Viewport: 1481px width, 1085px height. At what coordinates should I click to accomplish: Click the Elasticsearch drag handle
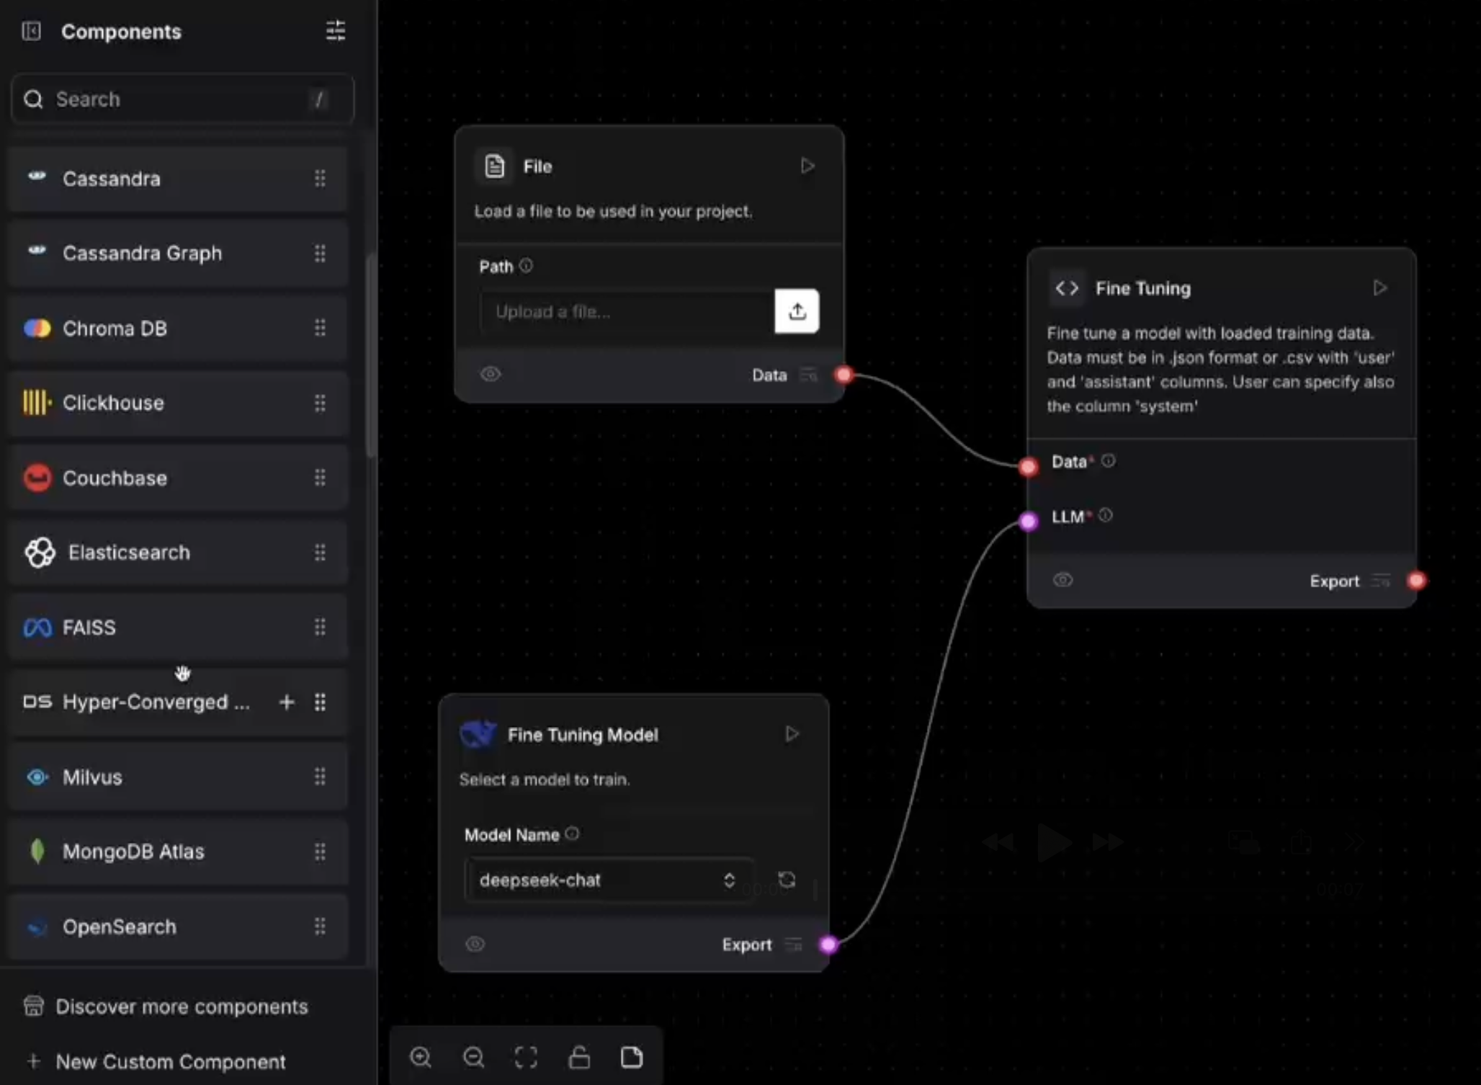click(x=320, y=553)
